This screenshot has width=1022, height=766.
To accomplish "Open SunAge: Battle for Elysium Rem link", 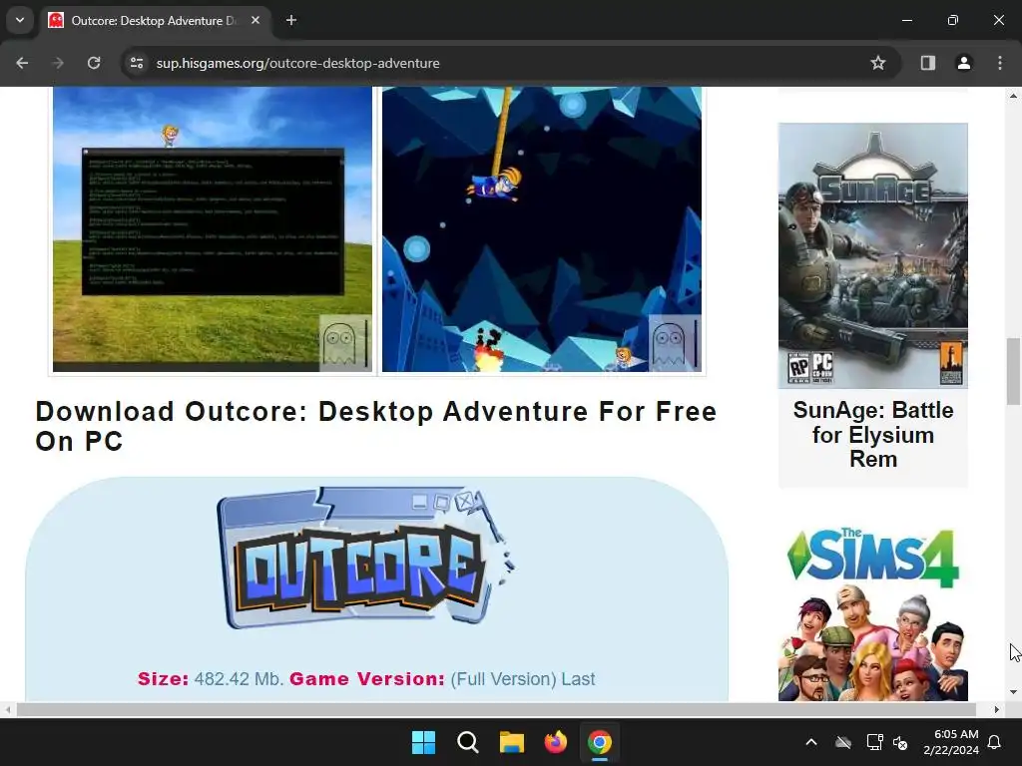I will [x=872, y=435].
